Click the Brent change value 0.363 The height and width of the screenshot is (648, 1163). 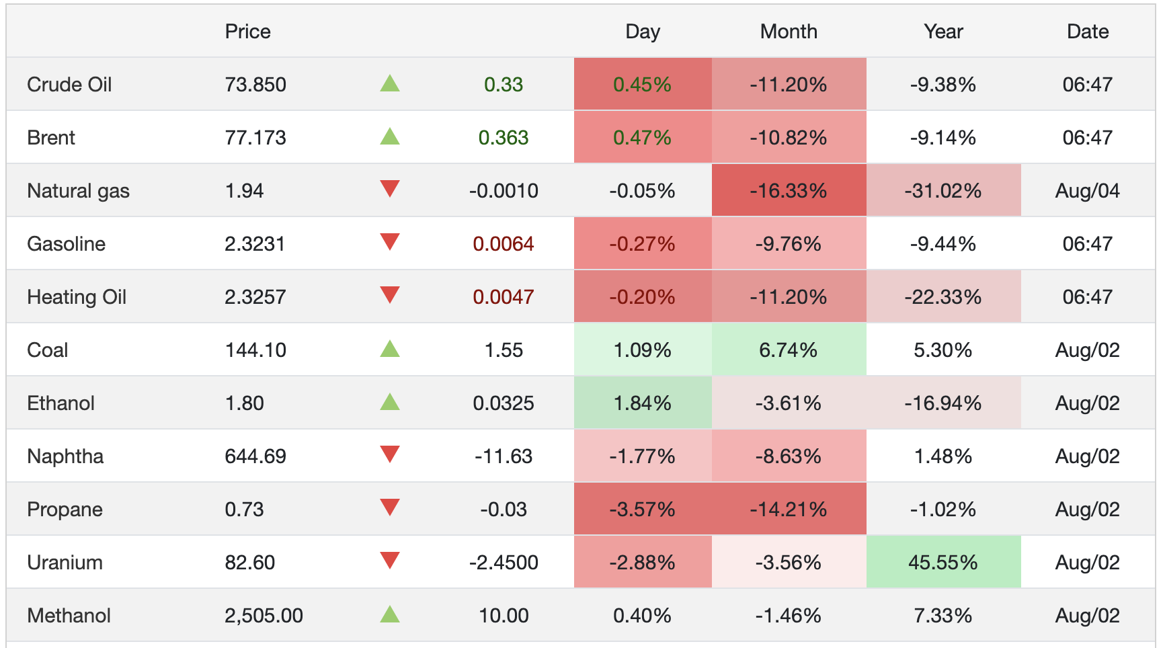point(504,138)
